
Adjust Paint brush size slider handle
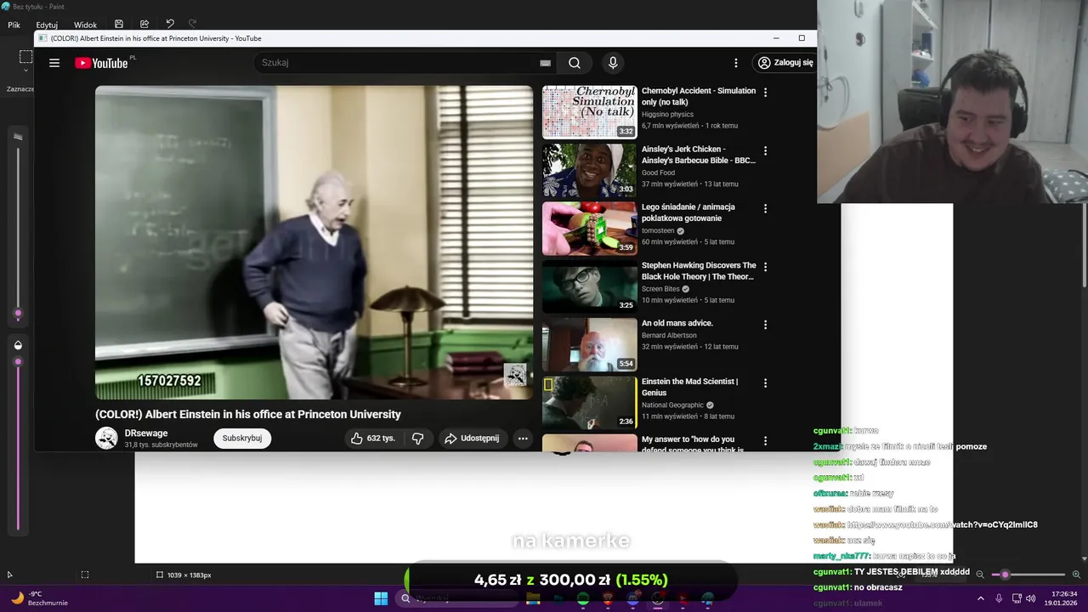(x=18, y=314)
